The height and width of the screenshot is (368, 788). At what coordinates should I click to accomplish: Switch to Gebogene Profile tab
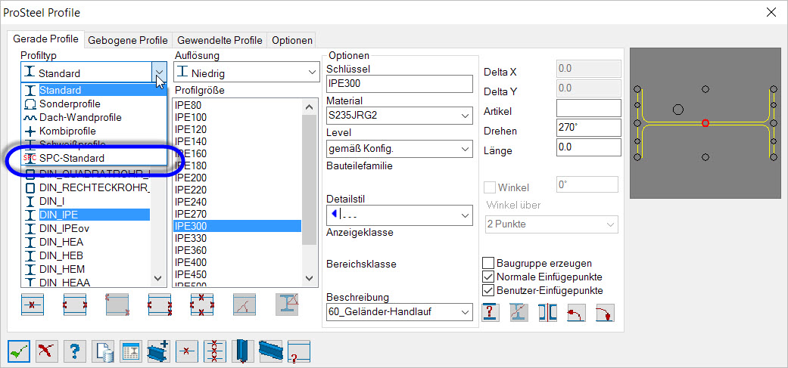pos(128,41)
